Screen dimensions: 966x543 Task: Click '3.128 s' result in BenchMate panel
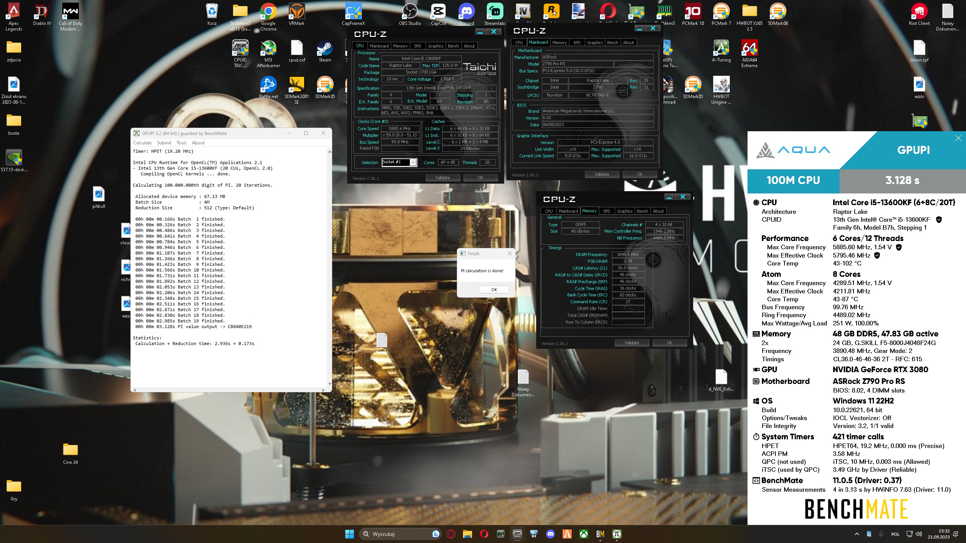(x=902, y=180)
